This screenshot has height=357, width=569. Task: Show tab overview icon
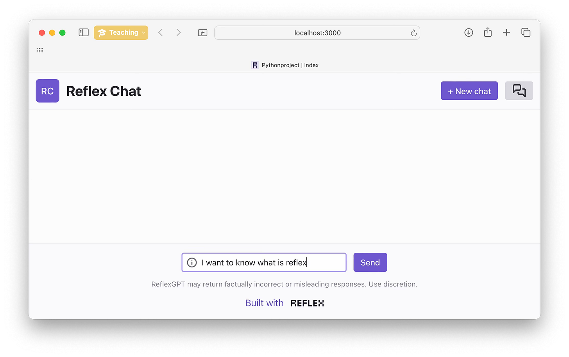(526, 33)
